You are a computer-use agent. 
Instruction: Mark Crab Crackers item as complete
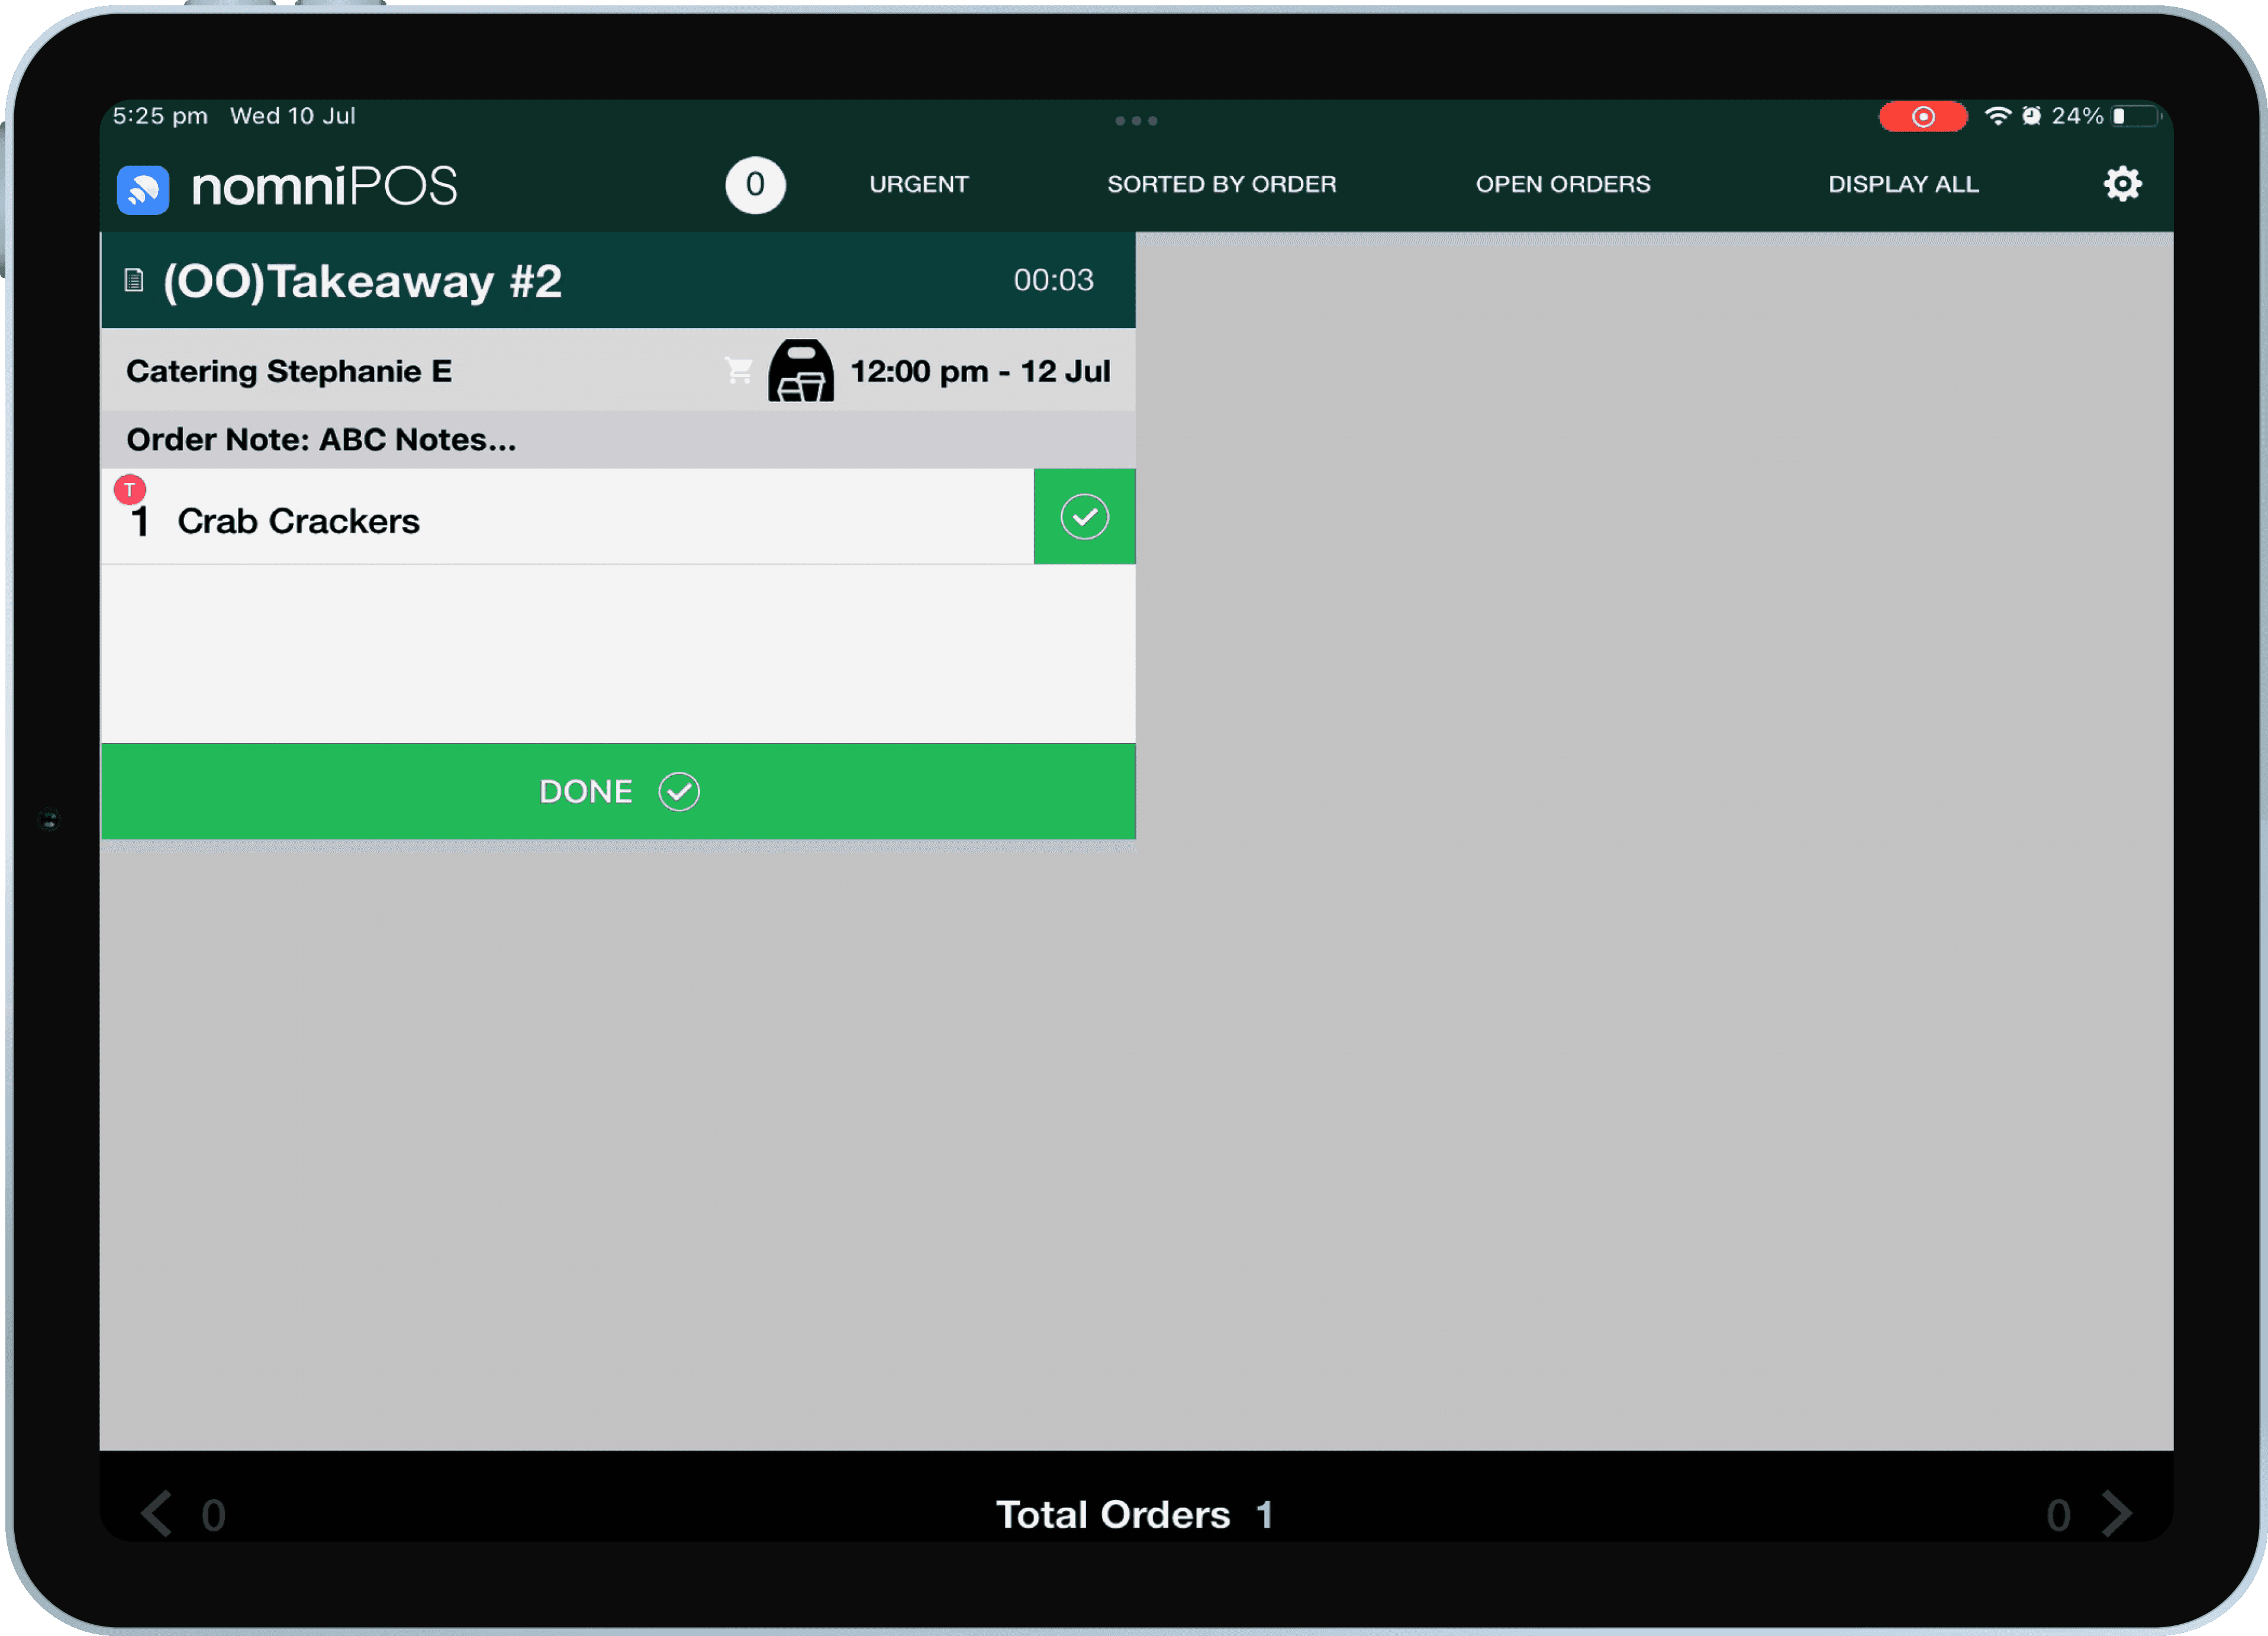click(x=1084, y=517)
